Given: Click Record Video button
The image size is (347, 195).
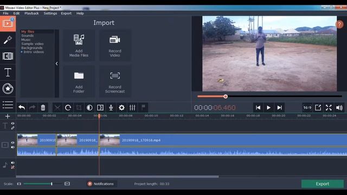Looking at the screenshot, I should 115,45.
